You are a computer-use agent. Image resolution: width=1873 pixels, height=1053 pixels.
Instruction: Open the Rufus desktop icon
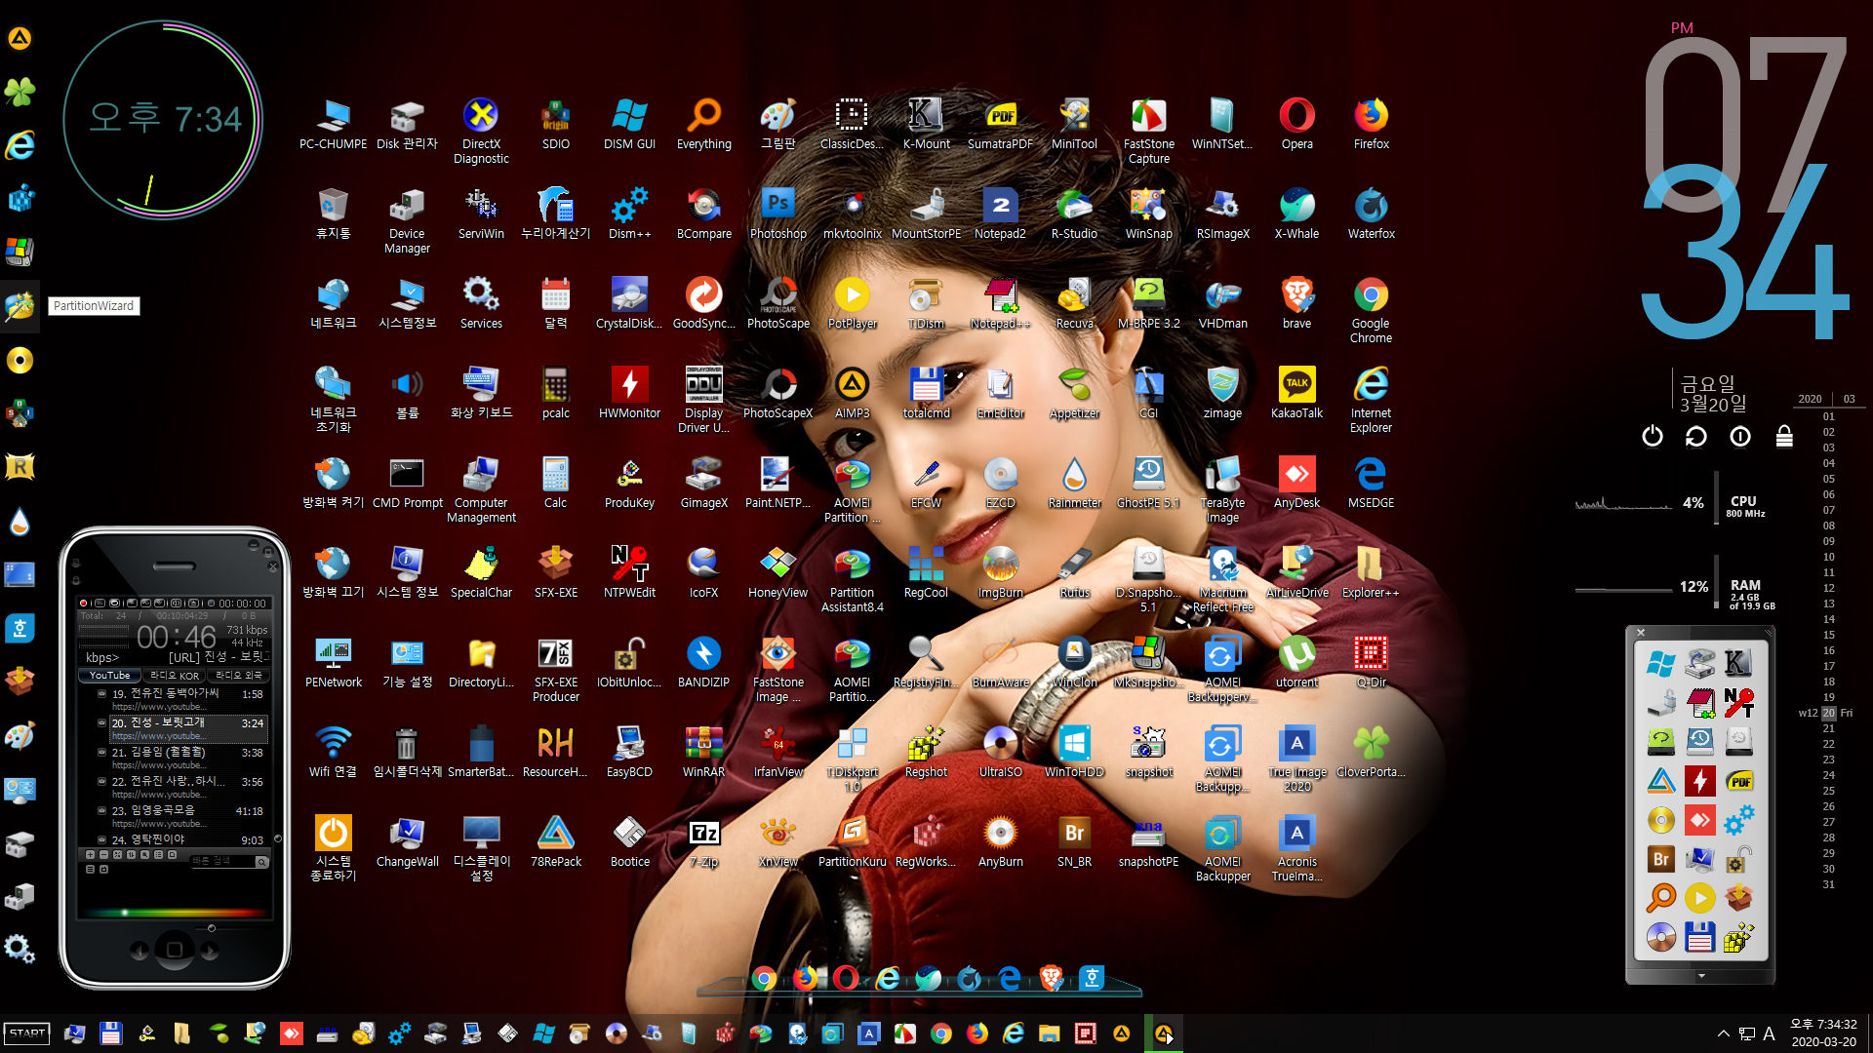point(1074,572)
